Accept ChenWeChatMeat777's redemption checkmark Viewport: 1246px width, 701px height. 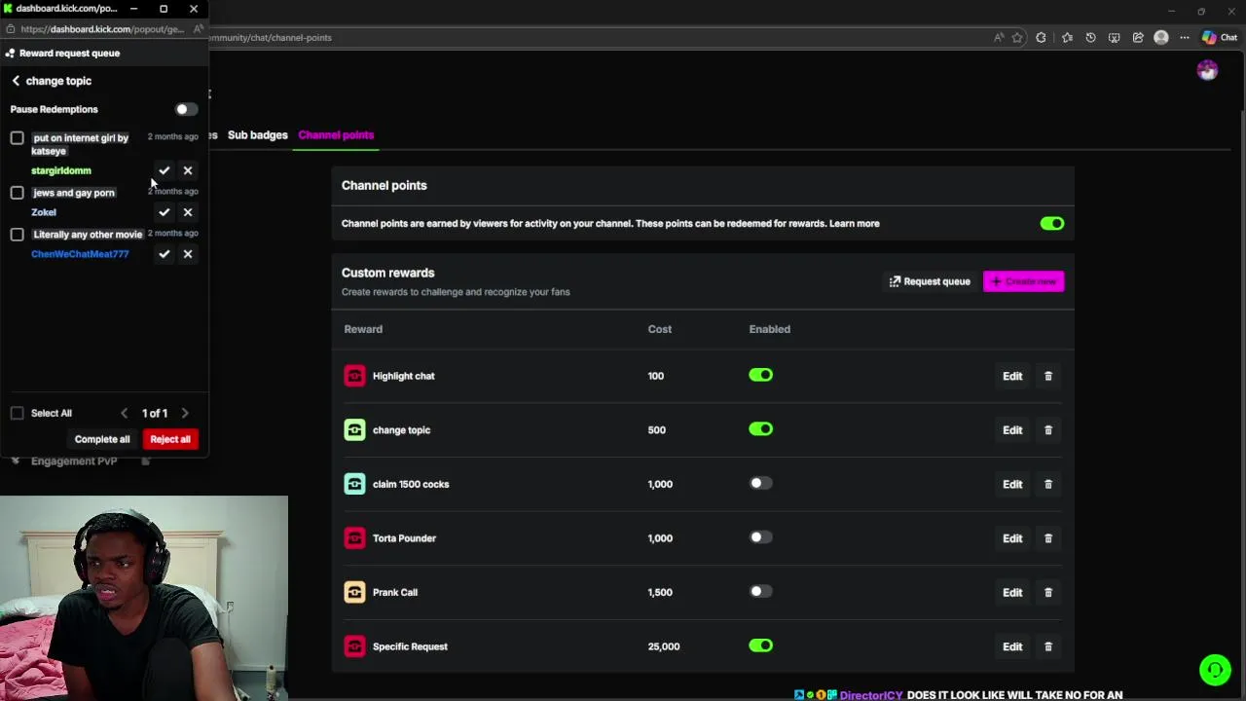click(x=165, y=254)
